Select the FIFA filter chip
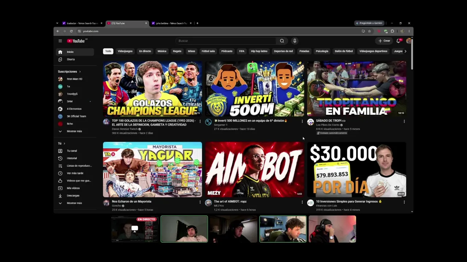The image size is (467, 262). pyautogui.click(x=242, y=51)
